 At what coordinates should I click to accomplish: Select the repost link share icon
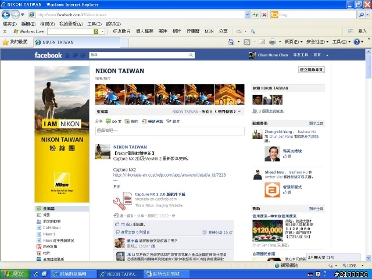click(x=144, y=121)
